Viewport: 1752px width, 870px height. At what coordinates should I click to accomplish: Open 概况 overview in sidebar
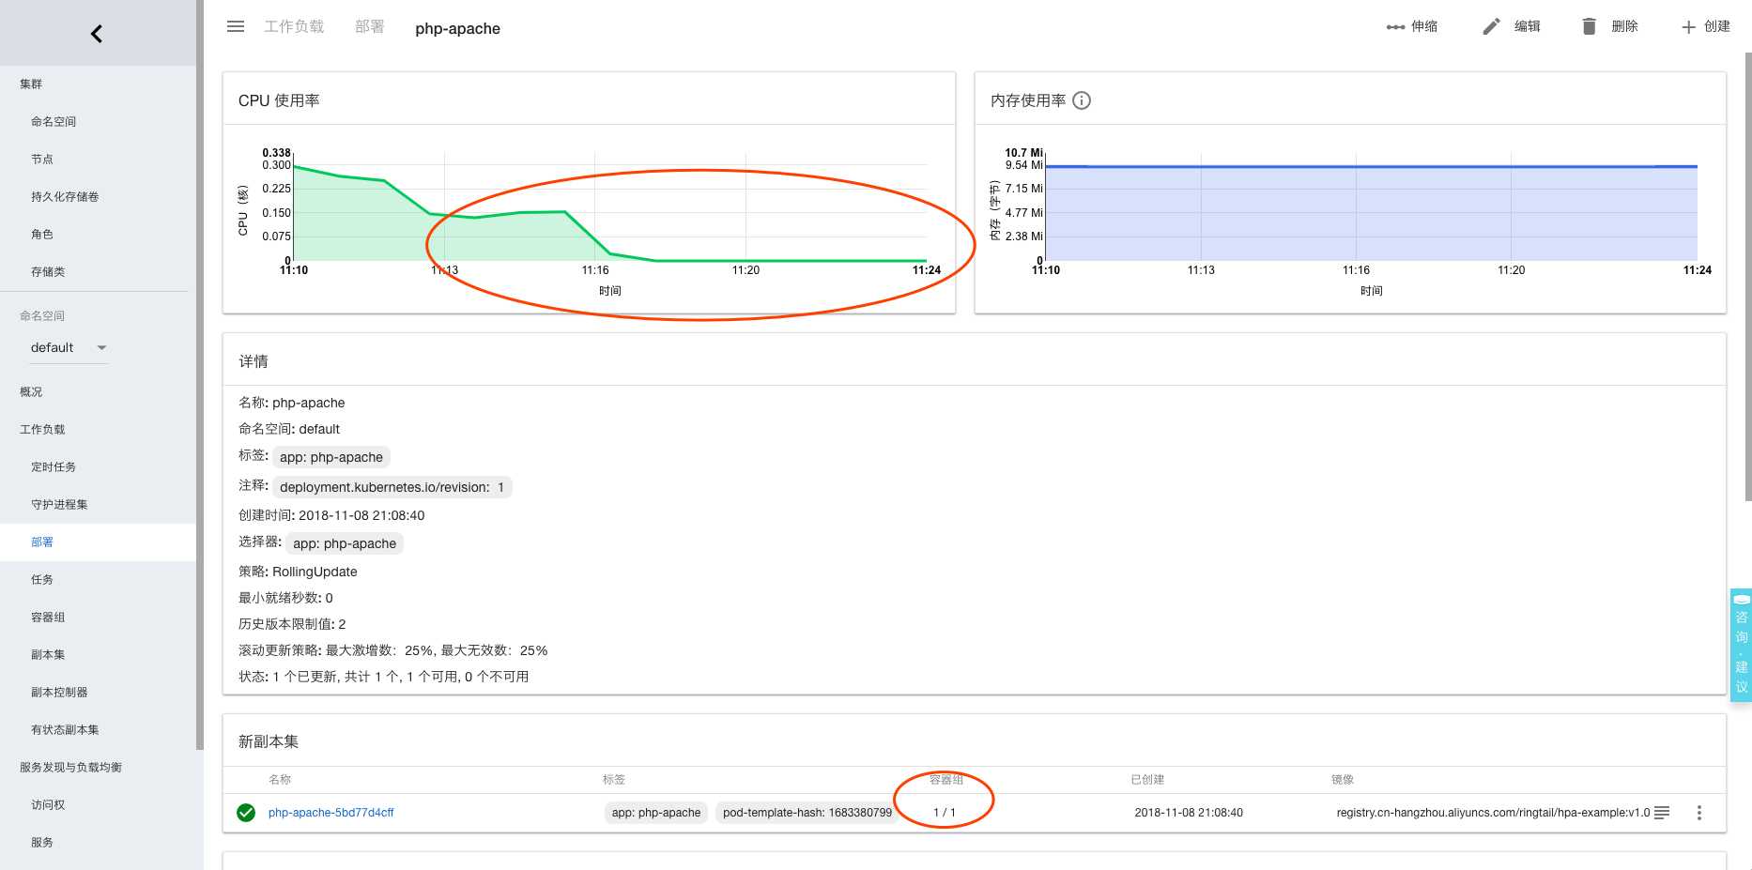[x=31, y=392]
